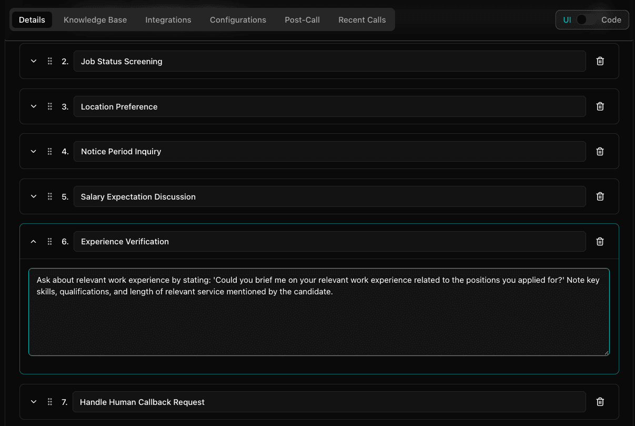Click the Location Preference title field

[330, 106]
